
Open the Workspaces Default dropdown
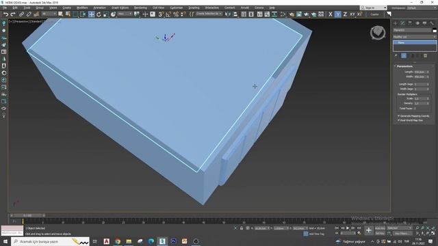coord(422,8)
